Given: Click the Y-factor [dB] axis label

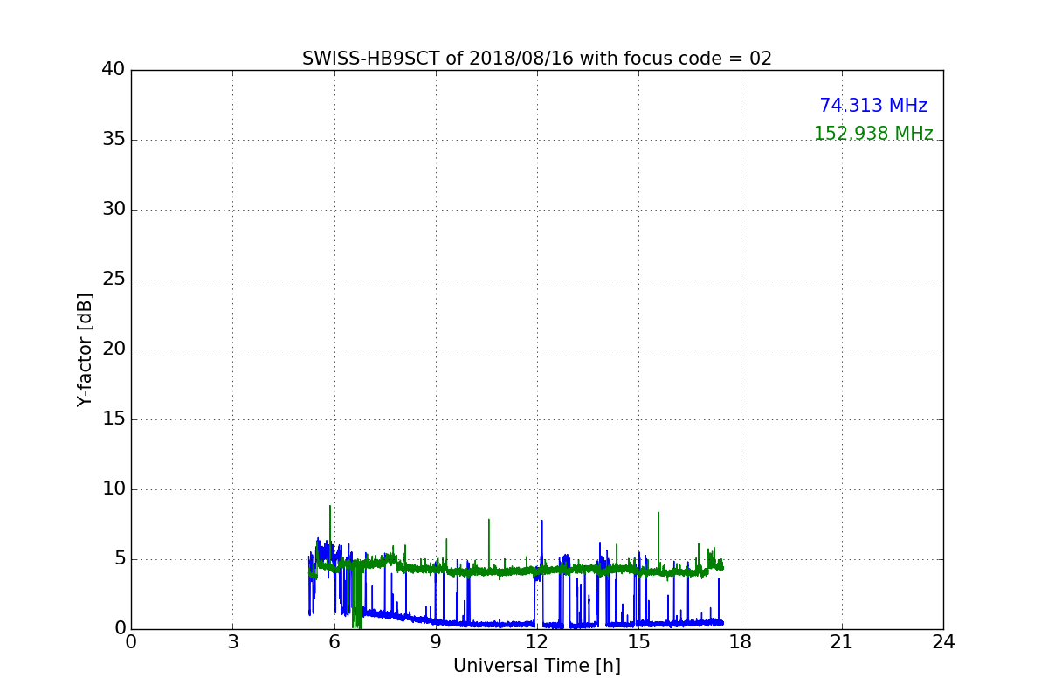Looking at the screenshot, I should coord(85,349).
